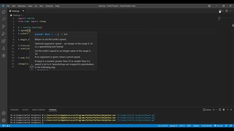Screen dimensions: 234x131
Task: Open the Help menu
Action: click(x=57, y=6)
